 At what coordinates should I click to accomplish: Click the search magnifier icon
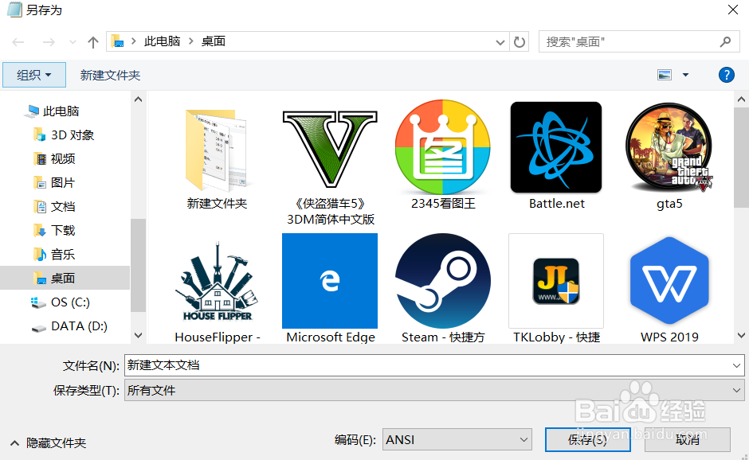(x=725, y=42)
